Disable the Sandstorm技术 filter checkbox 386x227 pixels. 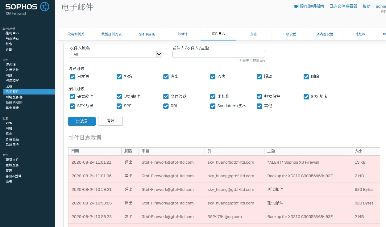coord(213,106)
